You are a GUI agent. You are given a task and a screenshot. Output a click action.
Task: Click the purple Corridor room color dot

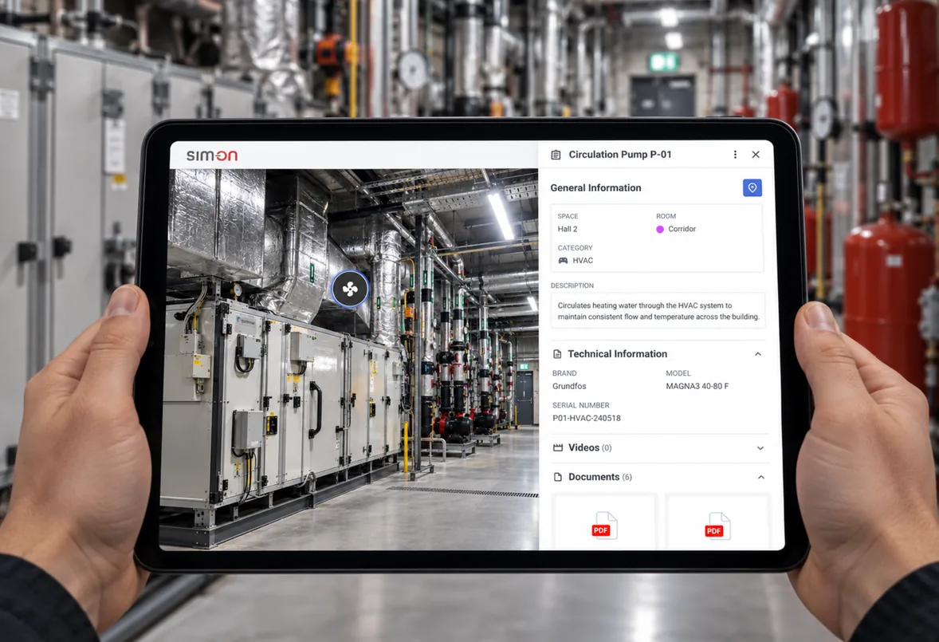pos(660,230)
